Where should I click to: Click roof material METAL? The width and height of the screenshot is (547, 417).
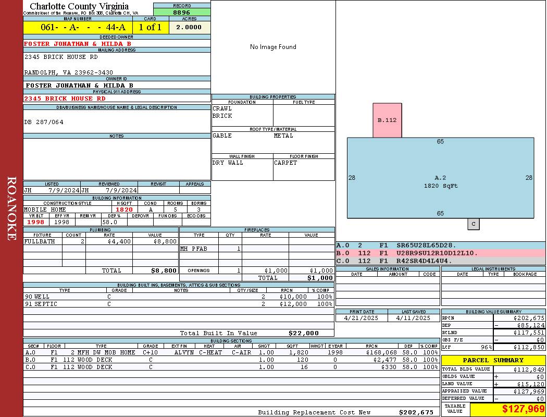click(283, 136)
